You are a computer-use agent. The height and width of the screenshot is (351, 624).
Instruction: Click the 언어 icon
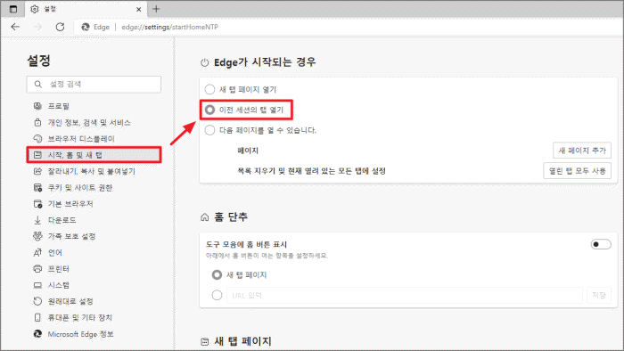coord(37,252)
